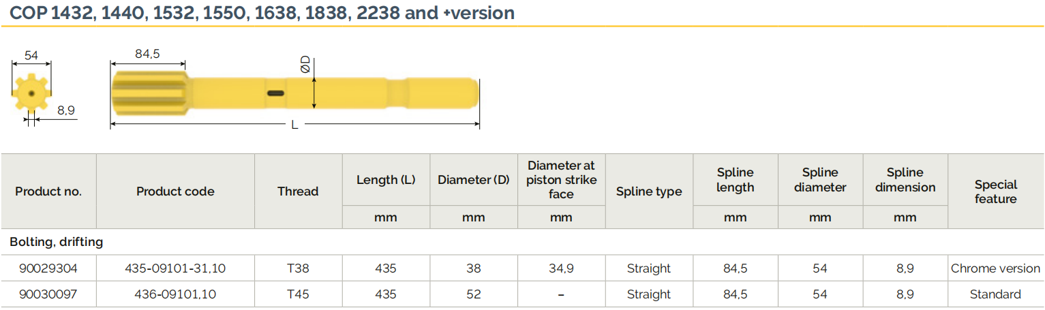Select the T45 thread cell
The height and width of the screenshot is (310, 1045).
click(x=298, y=294)
